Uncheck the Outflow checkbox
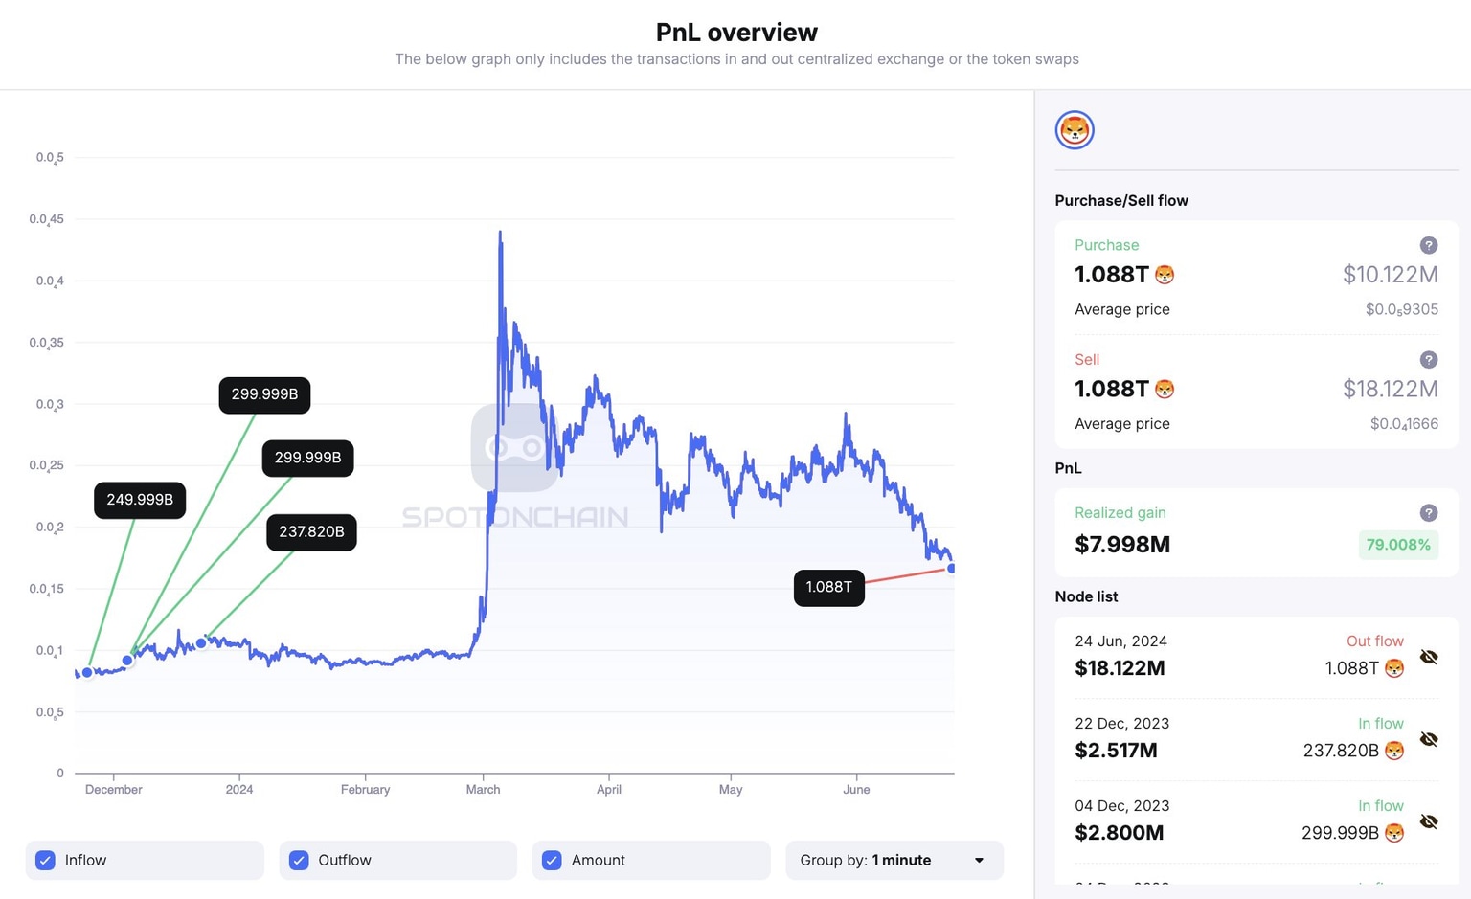 coord(299,860)
